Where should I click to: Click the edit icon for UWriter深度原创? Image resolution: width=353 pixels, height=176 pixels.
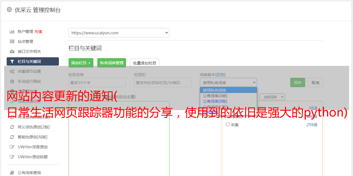pos(12,147)
